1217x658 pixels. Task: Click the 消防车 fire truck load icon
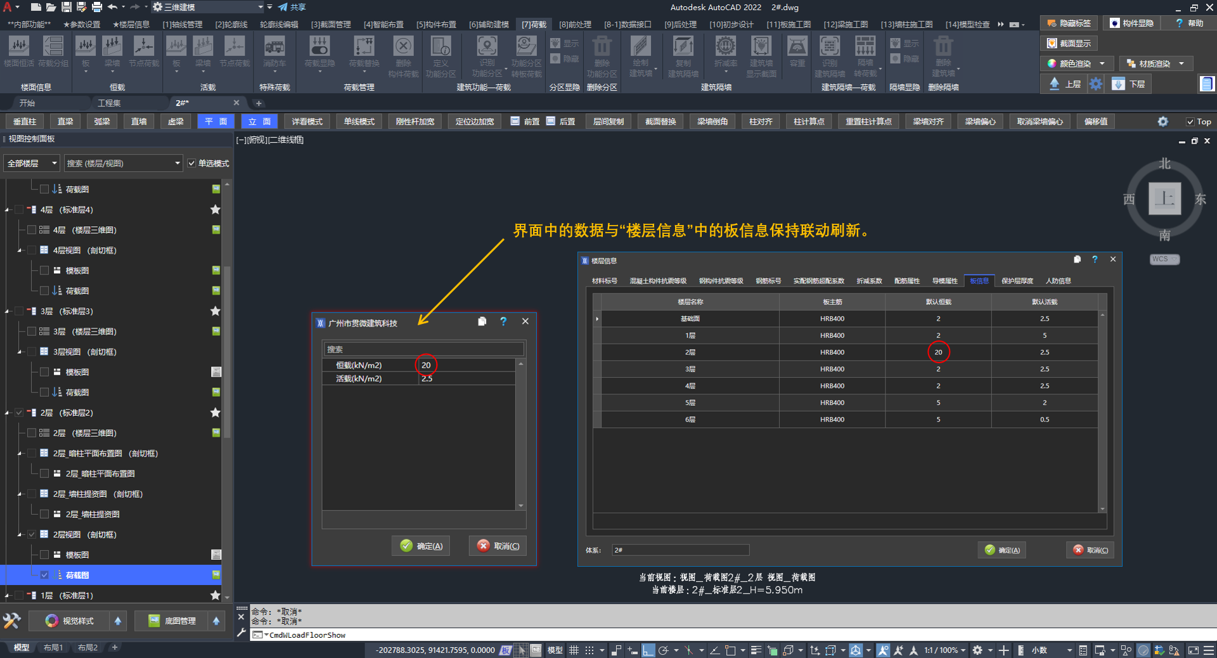pyautogui.click(x=274, y=51)
